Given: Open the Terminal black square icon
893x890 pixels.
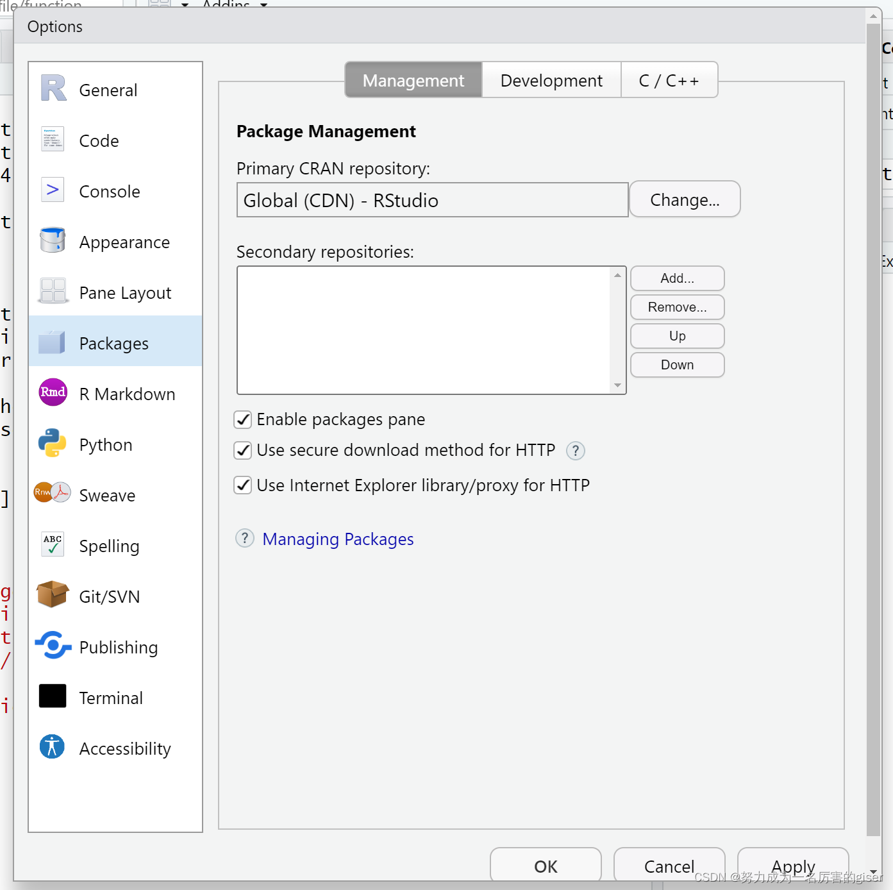Looking at the screenshot, I should click(53, 696).
